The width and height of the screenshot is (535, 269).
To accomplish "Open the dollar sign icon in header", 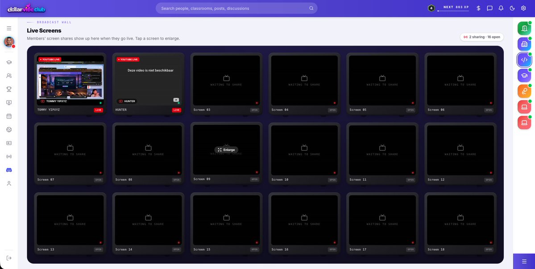I will 478,8.
